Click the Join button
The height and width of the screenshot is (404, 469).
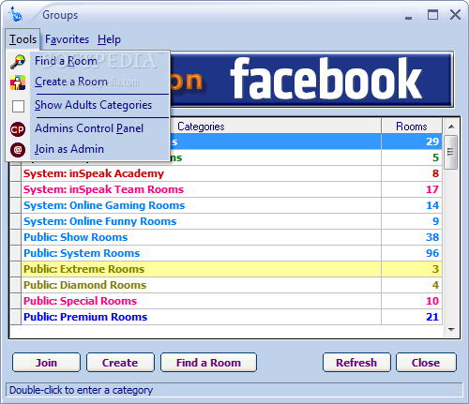[x=46, y=363]
